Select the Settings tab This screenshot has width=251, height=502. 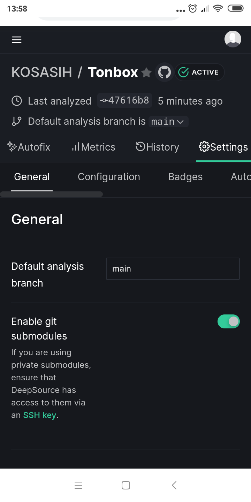click(223, 147)
